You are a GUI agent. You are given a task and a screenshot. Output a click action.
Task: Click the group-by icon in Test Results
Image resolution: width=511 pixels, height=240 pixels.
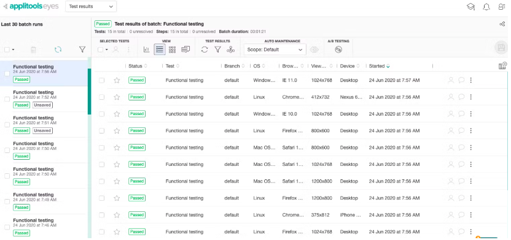click(x=230, y=50)
